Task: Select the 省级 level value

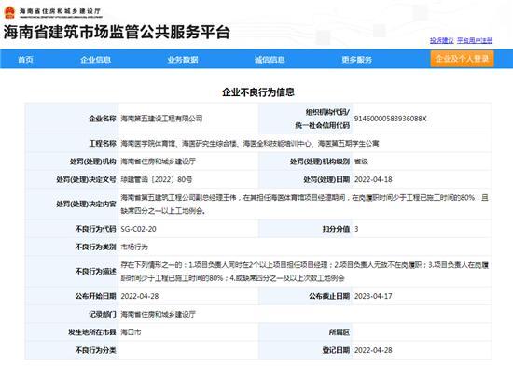Action: [361, 162]
